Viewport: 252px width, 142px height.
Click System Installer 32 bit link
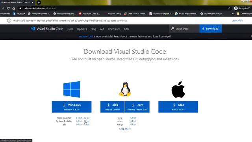click(87, 121)
